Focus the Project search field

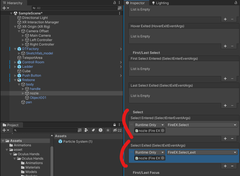point(45,130)
